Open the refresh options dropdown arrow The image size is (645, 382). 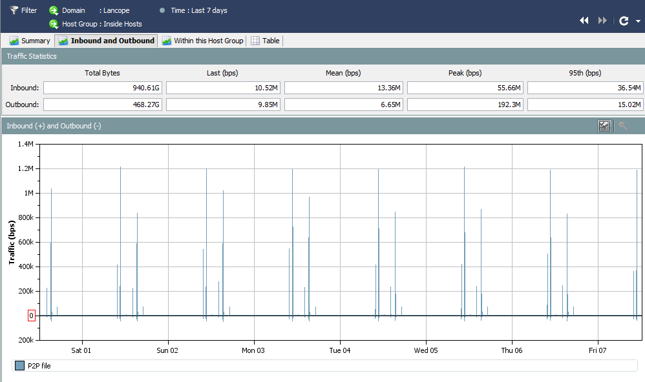pos(639,21)
